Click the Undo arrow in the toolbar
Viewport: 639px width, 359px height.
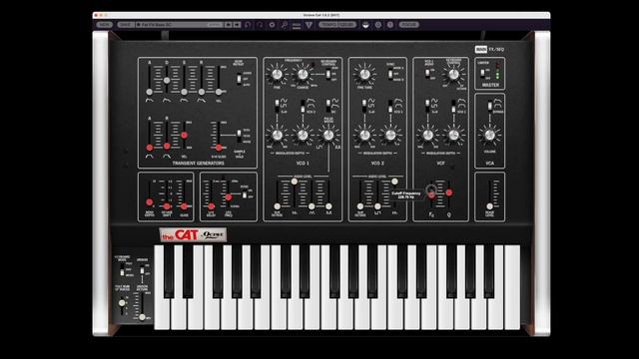coord(248,25)
